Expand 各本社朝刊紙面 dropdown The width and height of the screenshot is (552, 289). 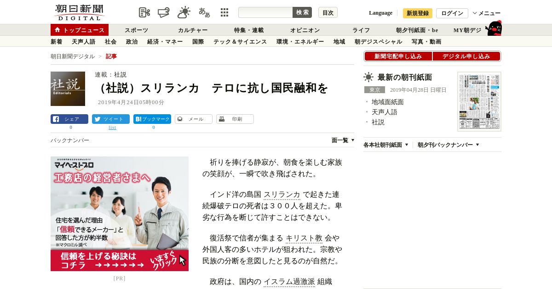(x=386, y=145)
